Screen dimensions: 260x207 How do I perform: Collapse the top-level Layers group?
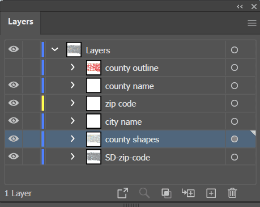[x=55, y=49]
